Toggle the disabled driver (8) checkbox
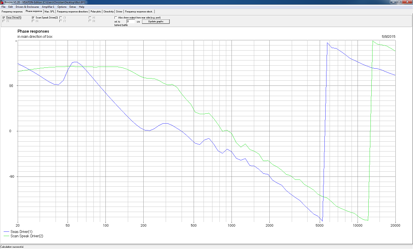This screenshot has height=249, width=413. pos(90,21)
